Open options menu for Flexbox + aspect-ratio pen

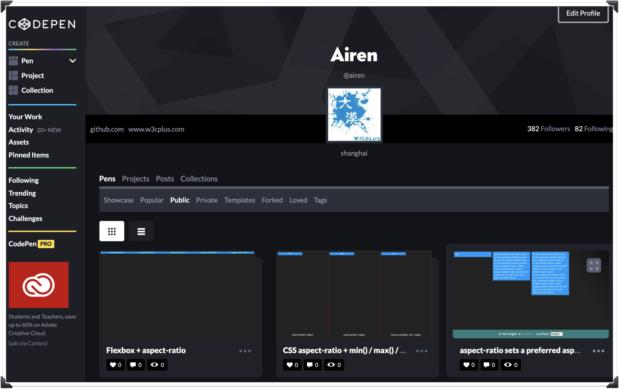point(245,351)
